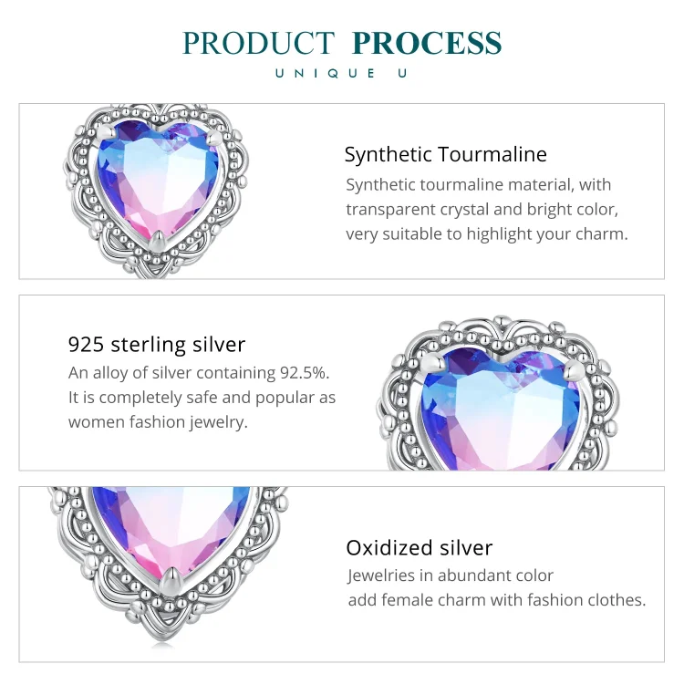Click the 'It is completely safe and popular as' line

tap(202, 398)
